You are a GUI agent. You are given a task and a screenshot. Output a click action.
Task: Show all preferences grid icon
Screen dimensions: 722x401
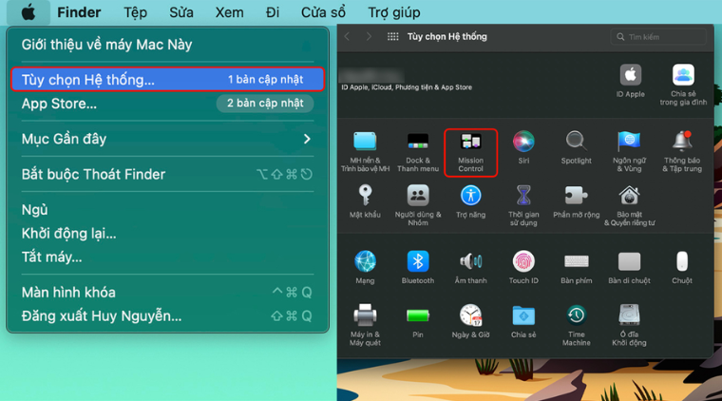[x=392, y=37]
